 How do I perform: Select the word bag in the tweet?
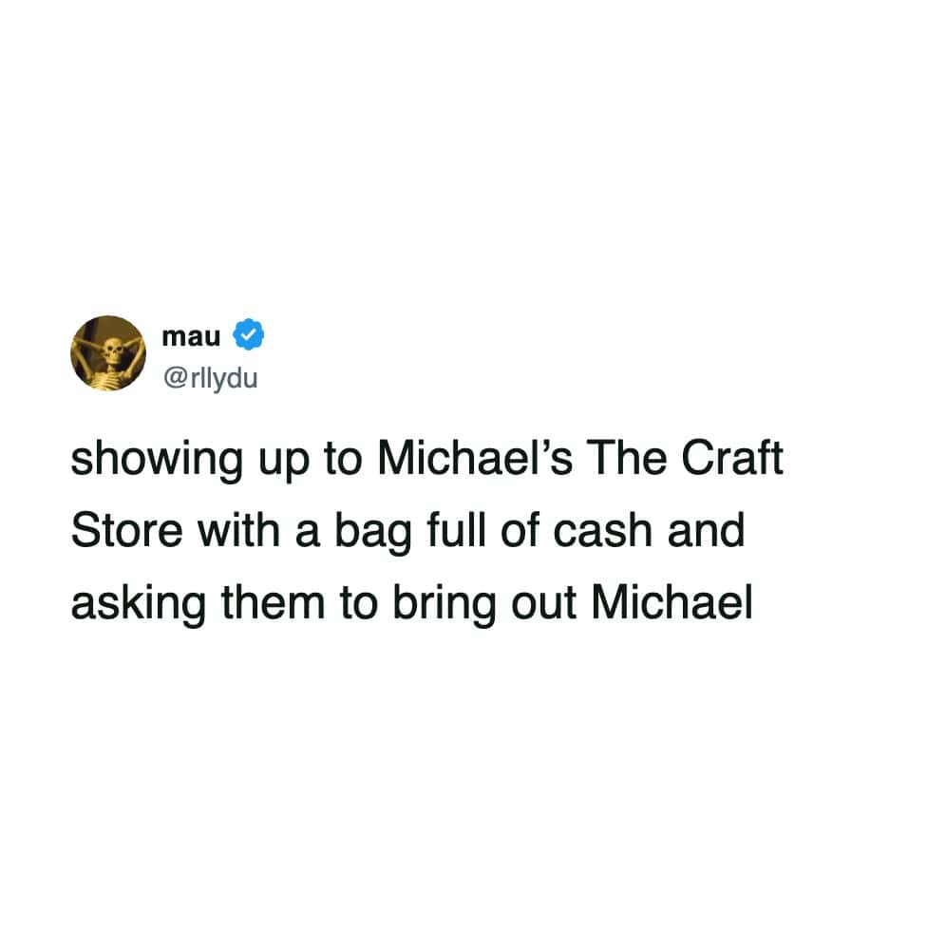pyautogui.click(x=372, y=532)
